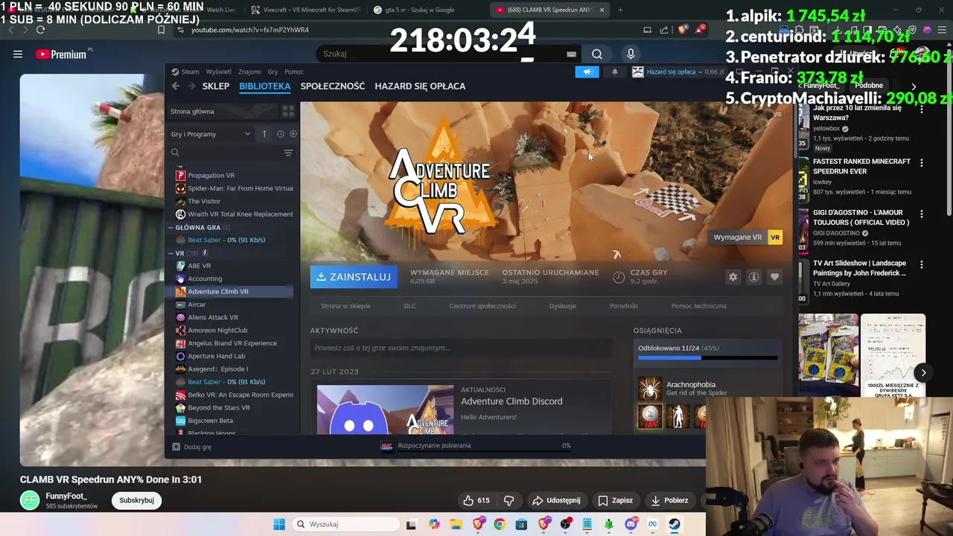Click the Arachnophobia achievement icon
Image resolution: width=953 pixels, height=536 pixels.
(x=650, y=389)
